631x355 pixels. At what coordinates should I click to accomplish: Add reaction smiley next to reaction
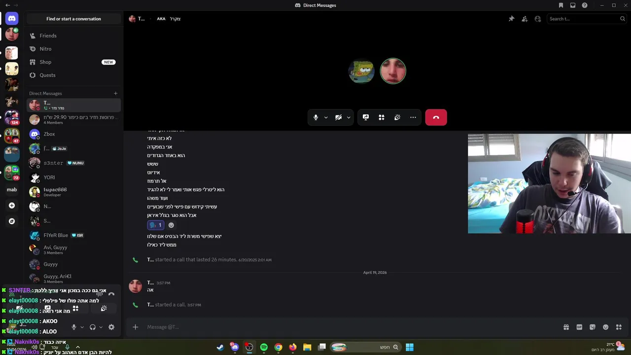[x=171, y=225]
